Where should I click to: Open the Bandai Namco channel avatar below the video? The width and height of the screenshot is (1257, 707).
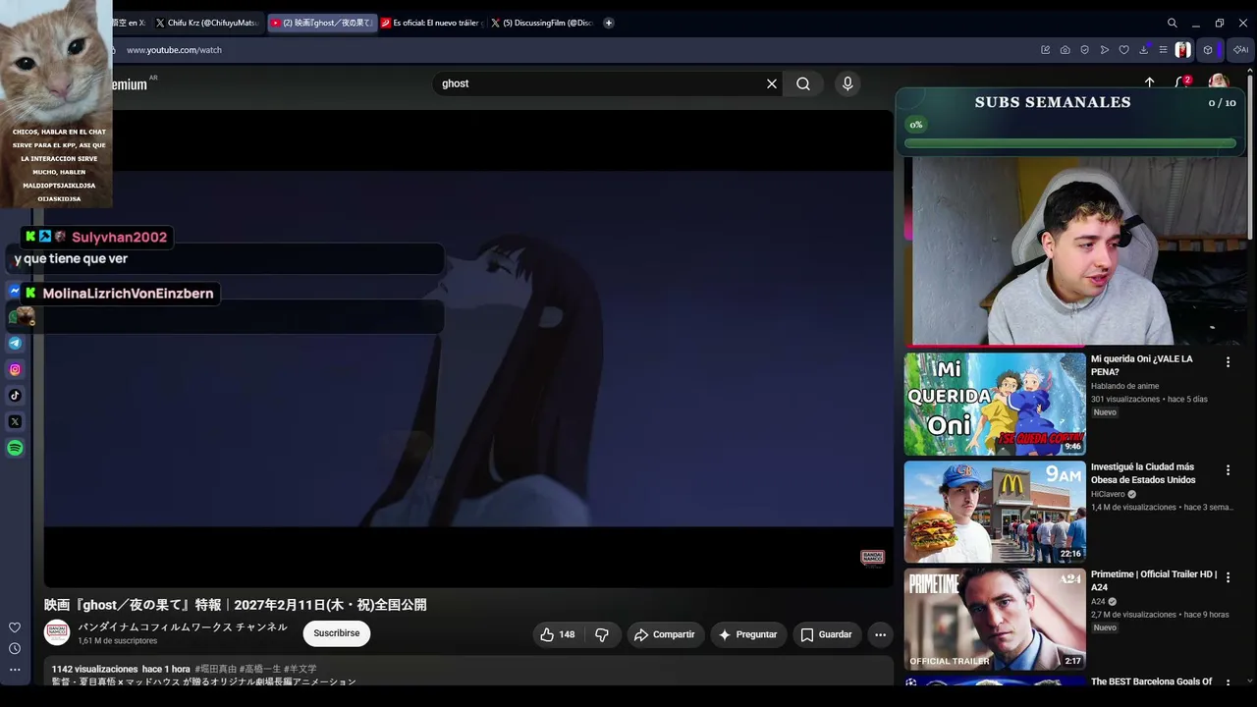pyautogui.click(x=57, y=632)
